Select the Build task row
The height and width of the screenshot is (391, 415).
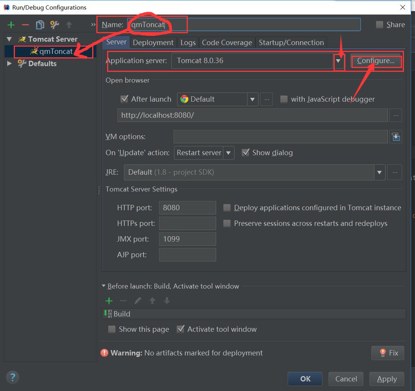tap(254, 314)
